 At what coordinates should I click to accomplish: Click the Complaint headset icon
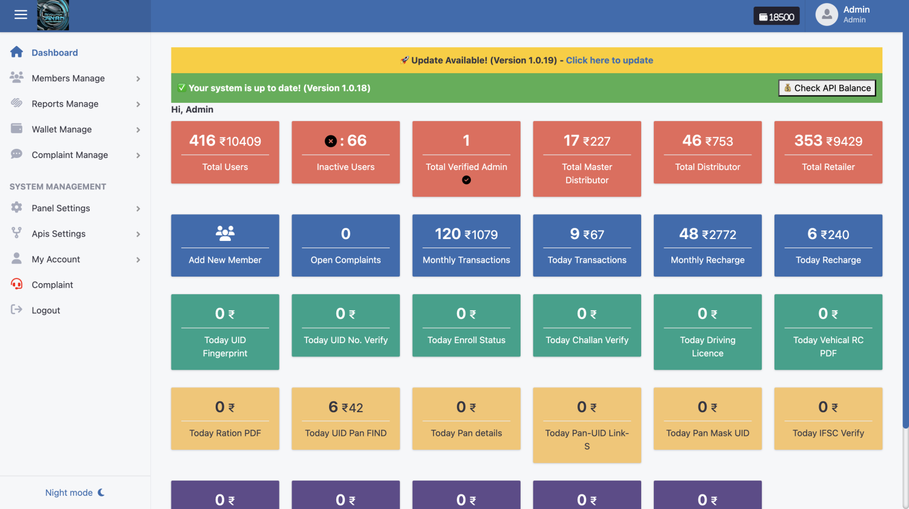point(16,284)
